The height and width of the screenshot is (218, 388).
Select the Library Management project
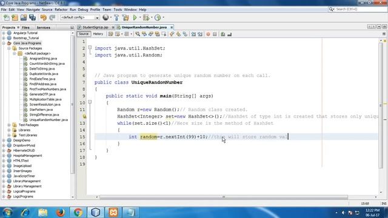27,186
